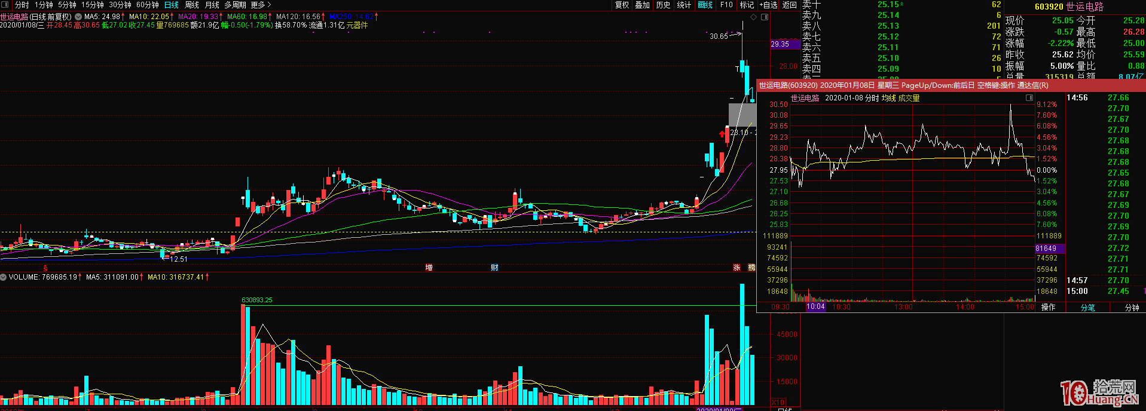
Task: Select the 分钟 minute tab
Action: [1132, 307]
